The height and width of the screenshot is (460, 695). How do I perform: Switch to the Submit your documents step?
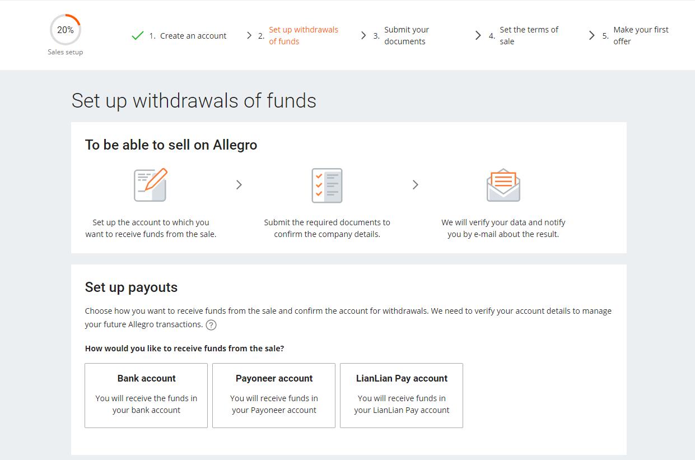click(x=406, y=35)
